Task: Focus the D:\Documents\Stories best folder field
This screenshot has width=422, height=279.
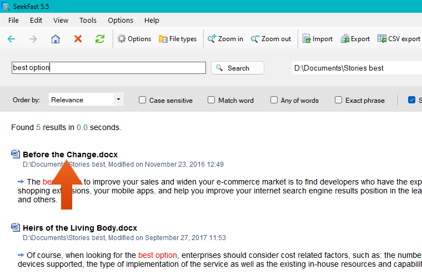Action: 357,68
